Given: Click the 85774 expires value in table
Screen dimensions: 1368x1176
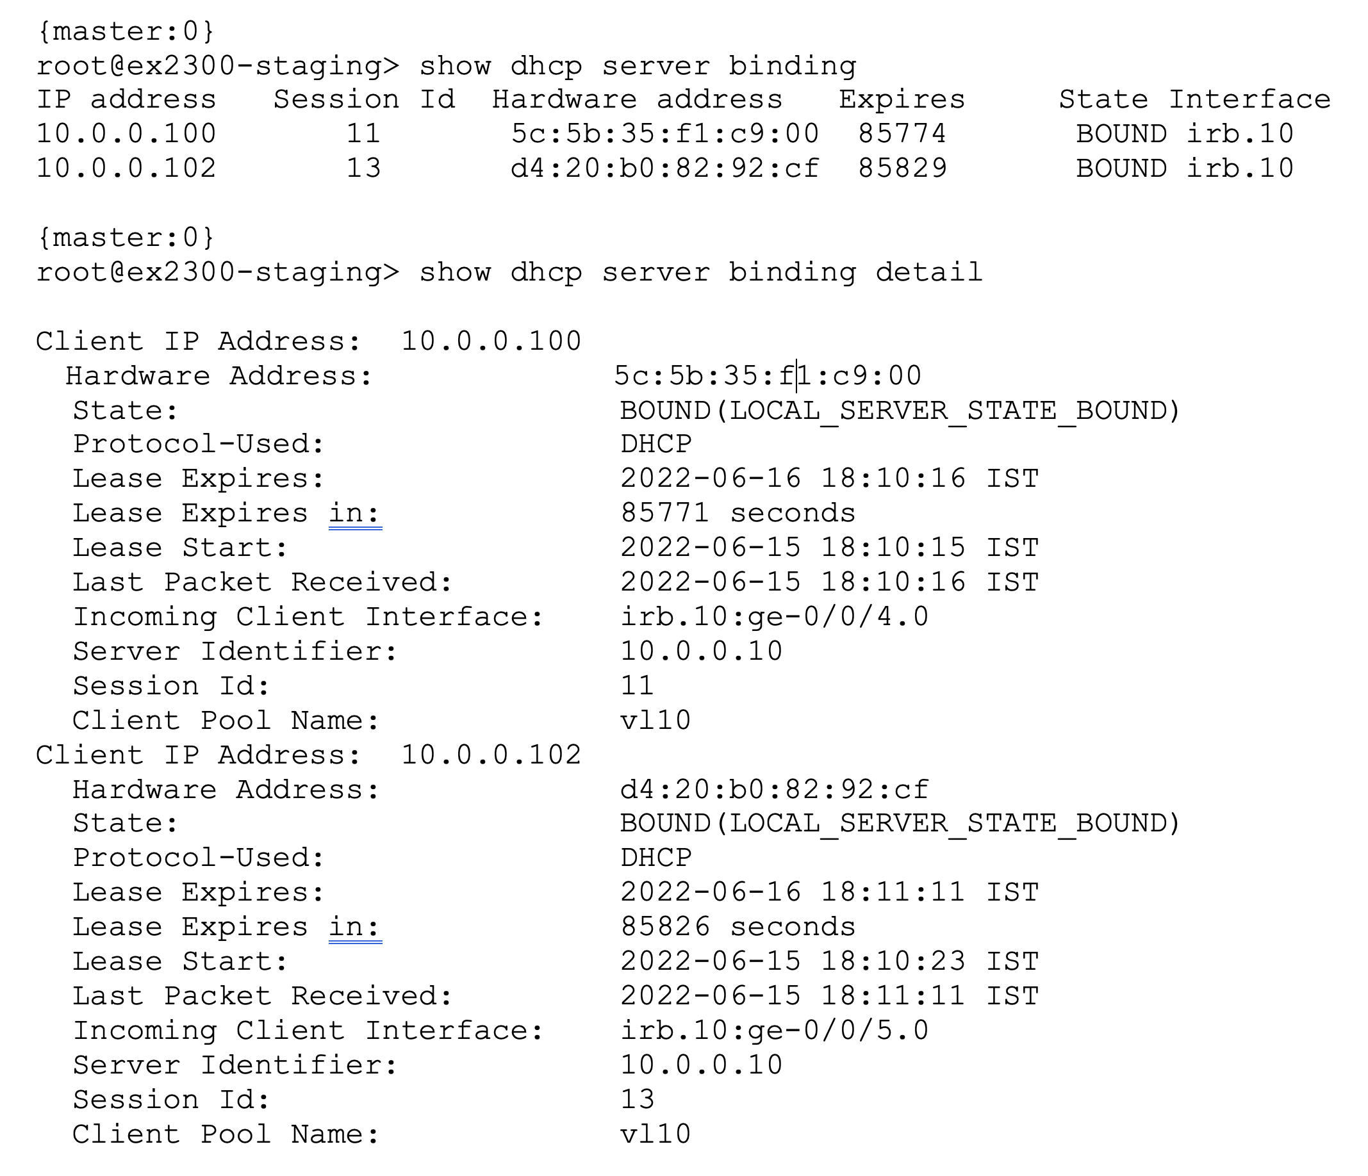Looking at the screenshot, I should 902,134.
